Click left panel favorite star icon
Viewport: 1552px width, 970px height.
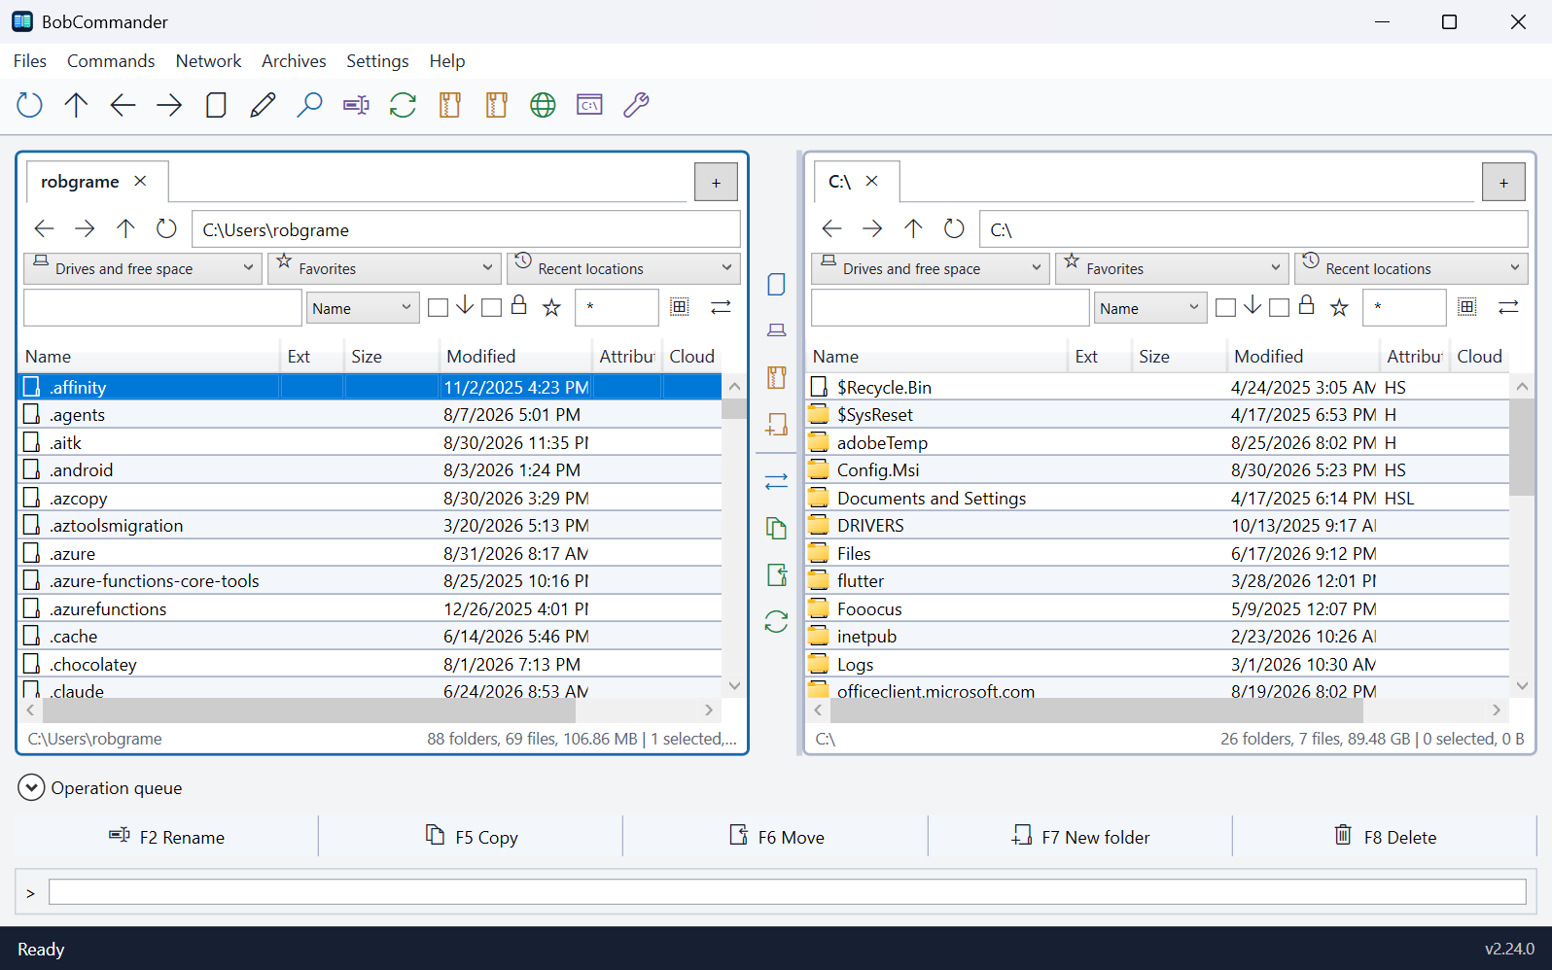(x=551, y=308)
